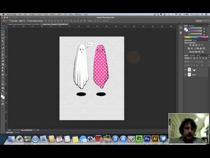Adjust the blue color slider
Screen dimensions: 210x158
click(196, 34)
